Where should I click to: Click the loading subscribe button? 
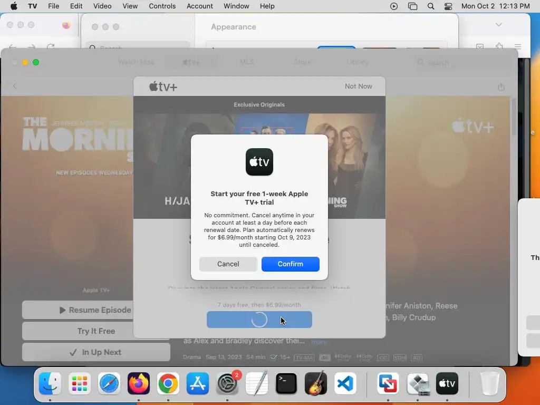[x=259, y=320]
